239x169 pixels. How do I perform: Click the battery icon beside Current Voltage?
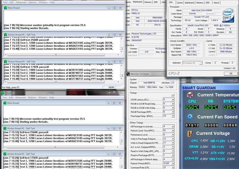(190, 133)
